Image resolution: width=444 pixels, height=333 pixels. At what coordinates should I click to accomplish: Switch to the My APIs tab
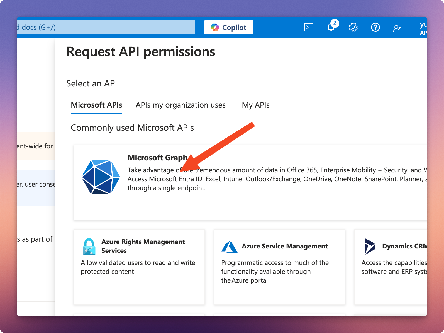pyautogui.click(x=256, y=105)
